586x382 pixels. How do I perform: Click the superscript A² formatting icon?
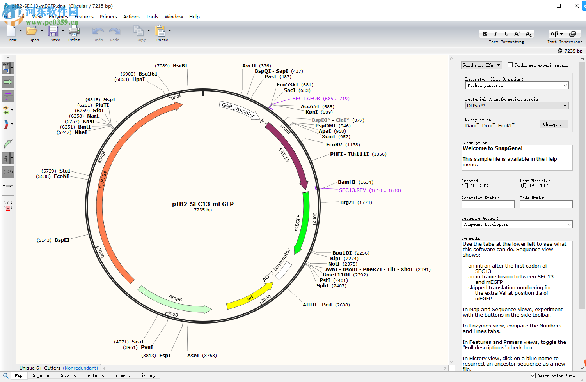[x=517, y=34]
